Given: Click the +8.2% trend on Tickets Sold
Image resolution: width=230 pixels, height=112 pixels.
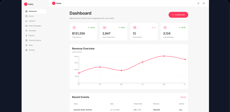Looking at the screenshot, I should click(x=122, y=27).
